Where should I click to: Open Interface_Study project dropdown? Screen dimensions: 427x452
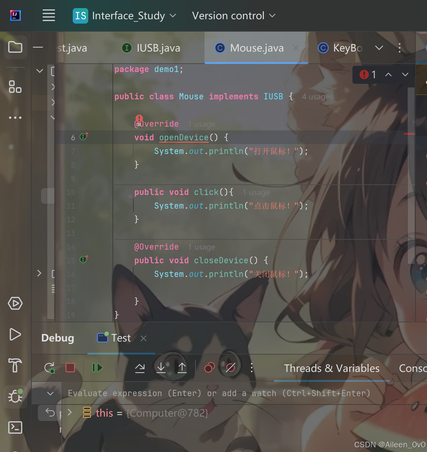[x=125, y=16]
